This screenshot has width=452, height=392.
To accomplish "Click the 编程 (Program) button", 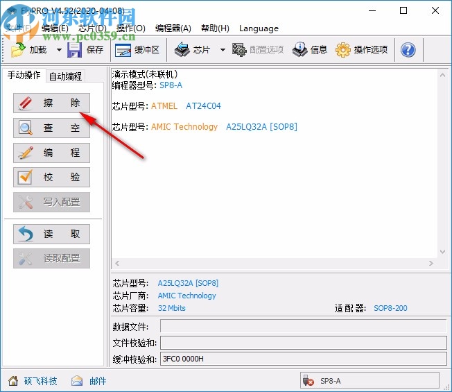I will pos(51,153).
